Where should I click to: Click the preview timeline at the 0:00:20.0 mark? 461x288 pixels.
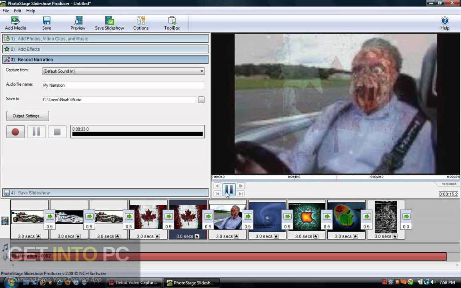377,177
